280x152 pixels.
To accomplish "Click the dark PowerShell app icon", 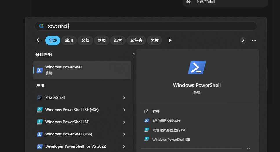I will [x=40, y=98].
